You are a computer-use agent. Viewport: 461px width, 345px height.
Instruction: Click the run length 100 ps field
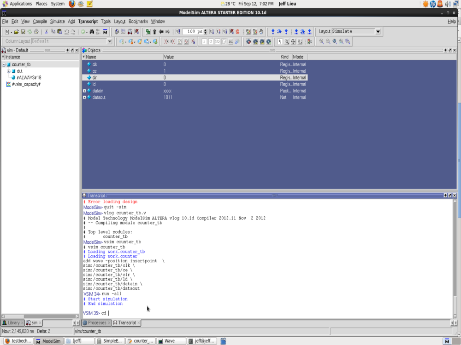point(193,32)
